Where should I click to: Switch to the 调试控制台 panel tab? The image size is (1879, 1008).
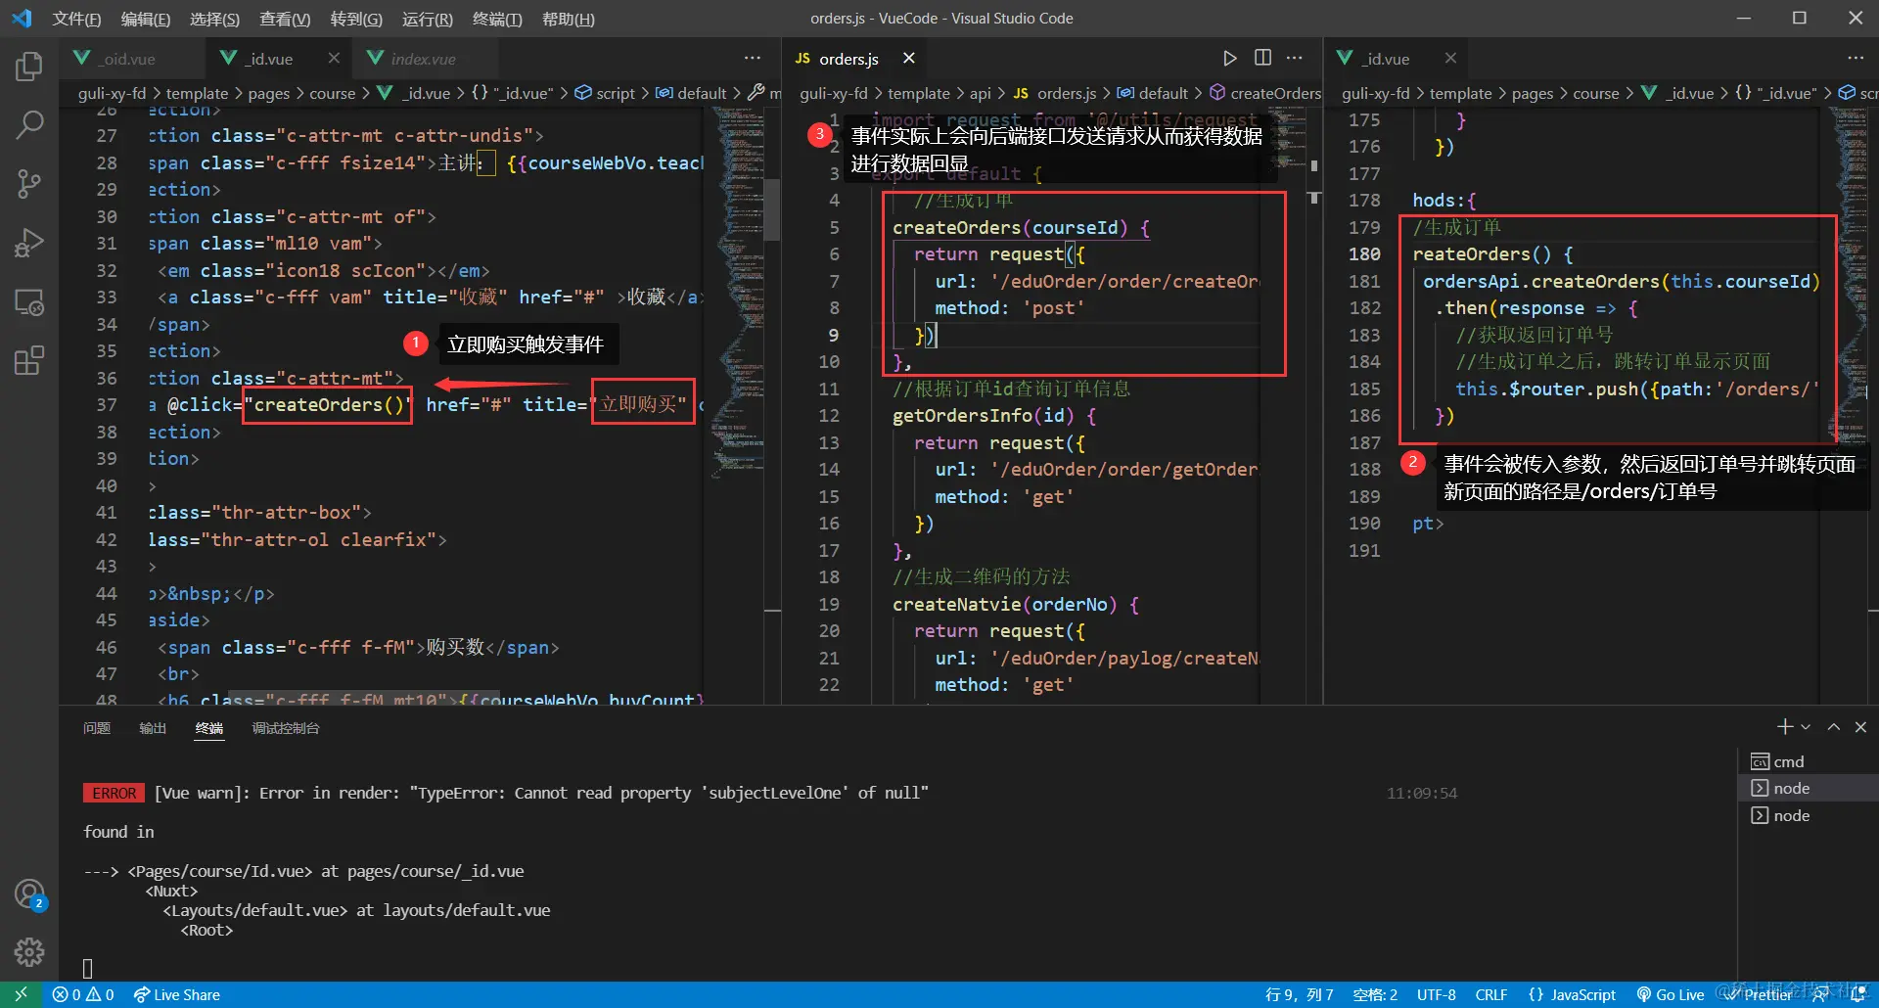286,728
